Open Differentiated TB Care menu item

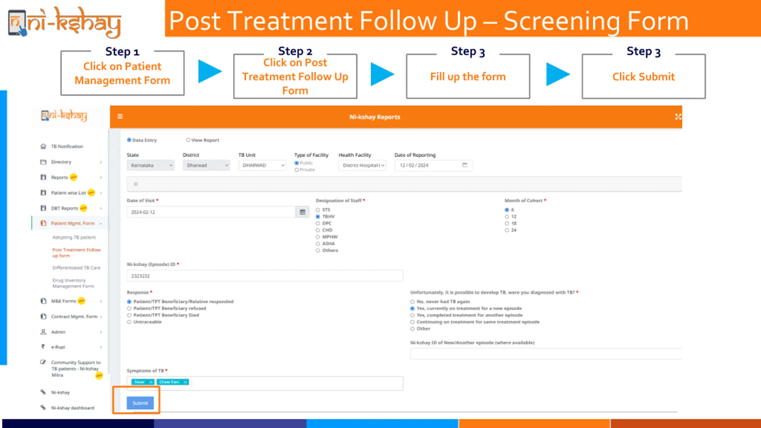point(76,267)
